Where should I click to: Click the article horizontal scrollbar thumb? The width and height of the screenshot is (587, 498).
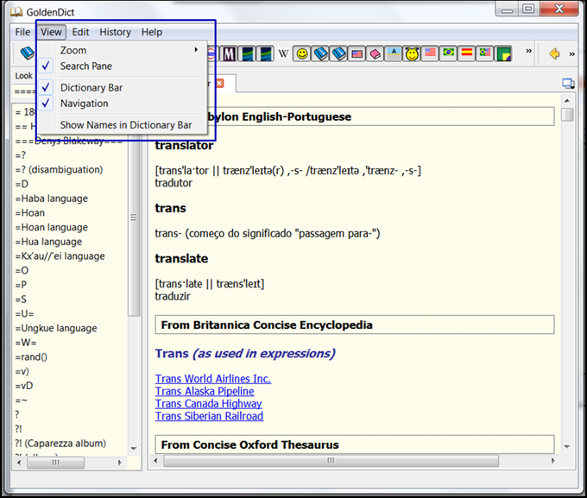(331, 461)
